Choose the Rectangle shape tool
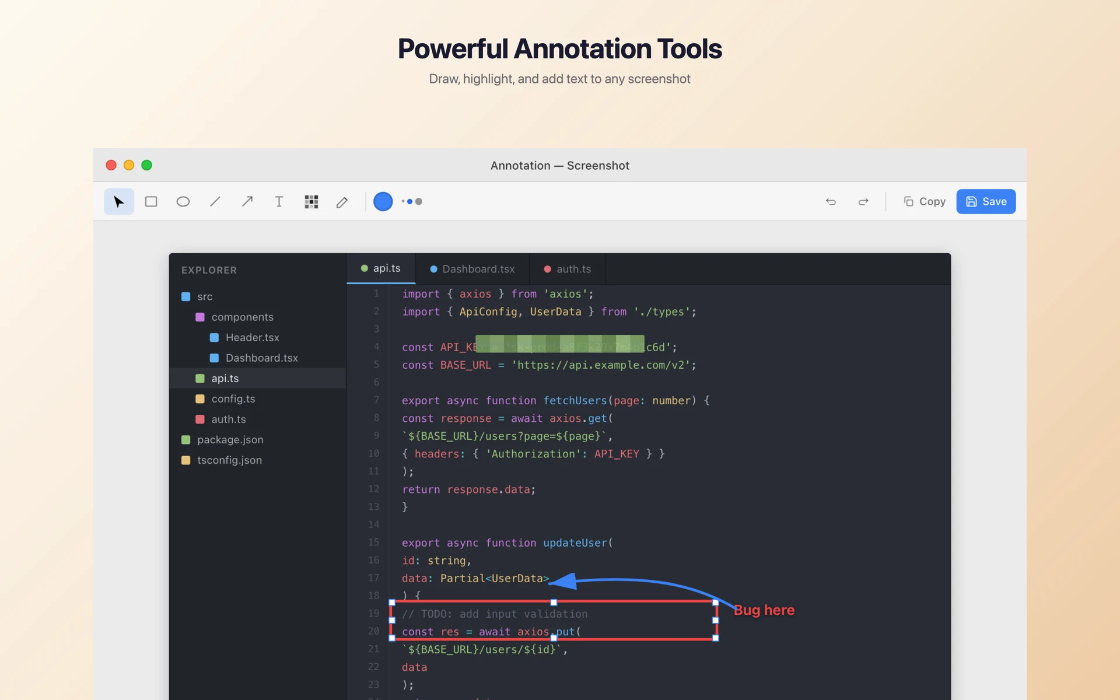This screenshot has height=700, width=1120. 151,202
